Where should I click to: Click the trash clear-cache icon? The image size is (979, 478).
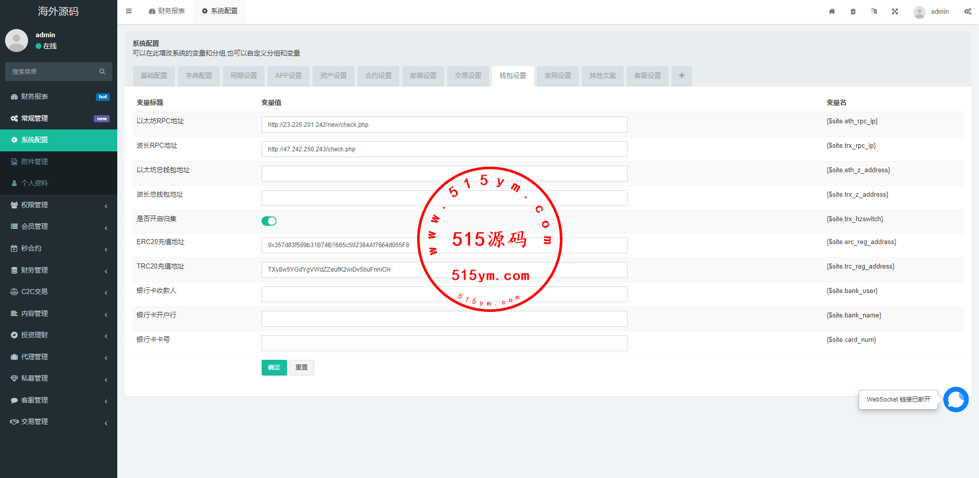coord(853,11)
